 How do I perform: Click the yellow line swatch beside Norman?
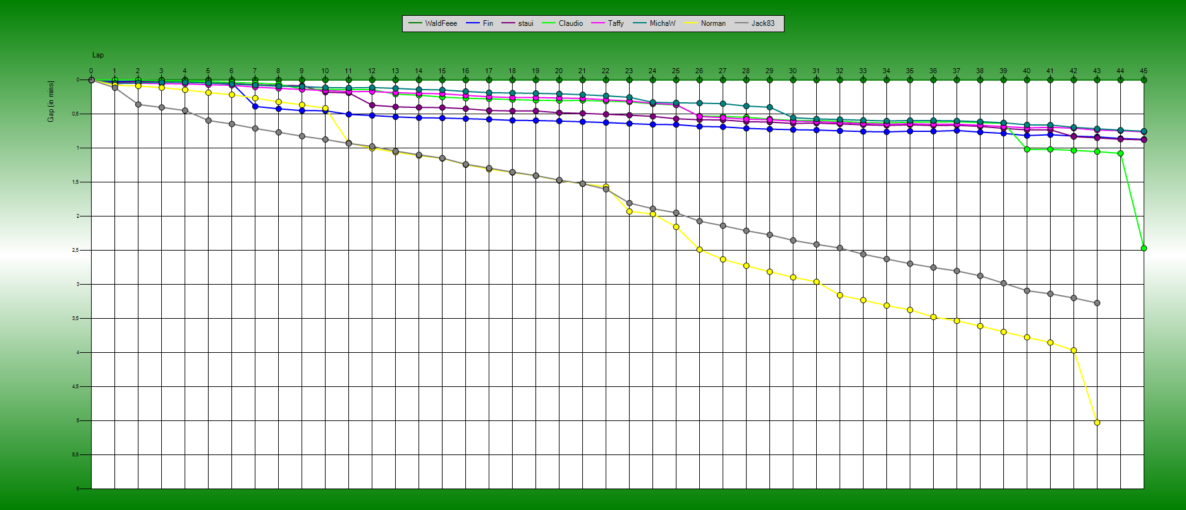pos(690,23)
